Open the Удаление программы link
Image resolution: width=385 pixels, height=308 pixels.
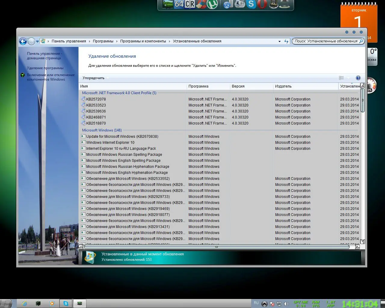coord(45,68)
